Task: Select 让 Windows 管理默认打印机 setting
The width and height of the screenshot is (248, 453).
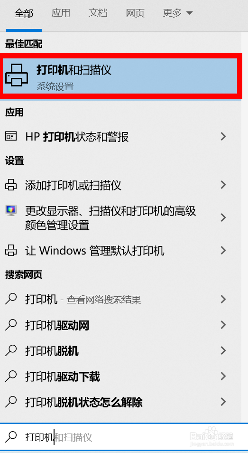Action: (x=120, y=250)
